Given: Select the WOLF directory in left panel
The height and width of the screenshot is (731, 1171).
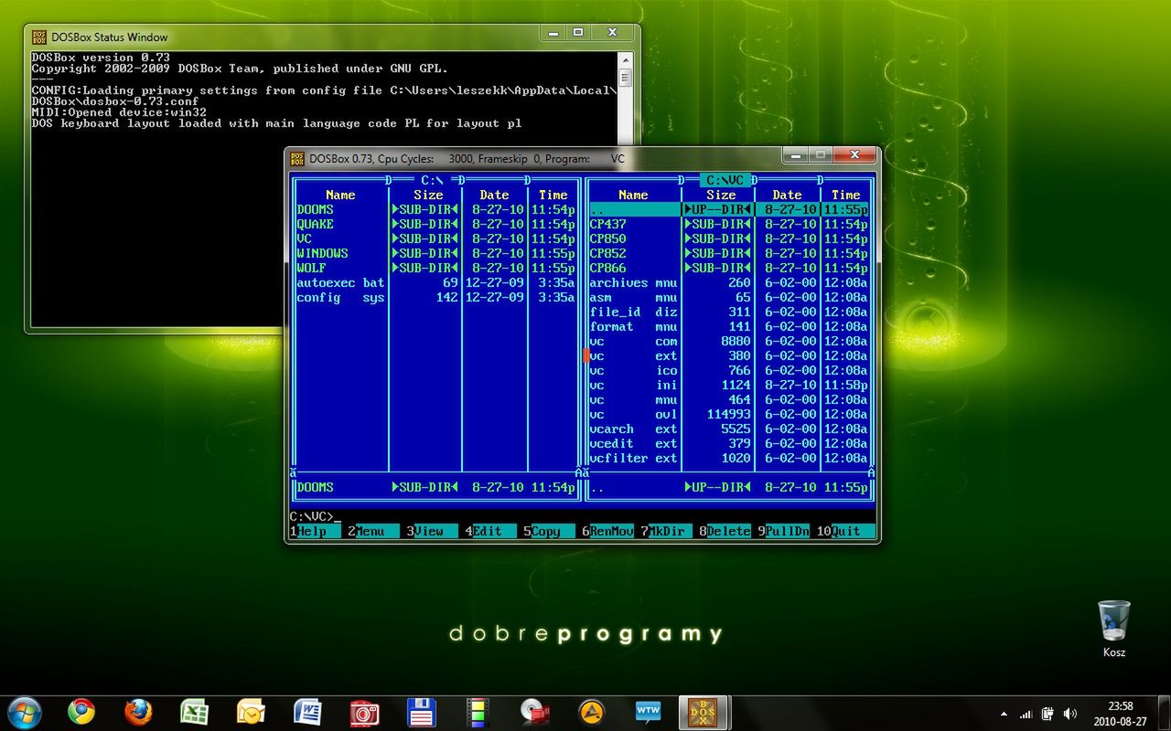Looking at the screenshot, I should point(435,268).
